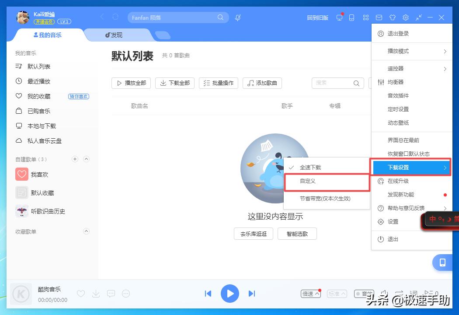Click the phone transfer icon in title bar
The height and width of the screenshot is (315, 459).
coord(352,17)
